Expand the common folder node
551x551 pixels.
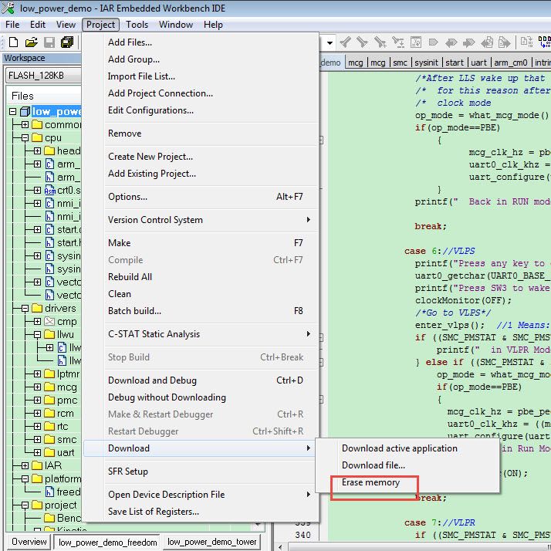click(25, 125)
